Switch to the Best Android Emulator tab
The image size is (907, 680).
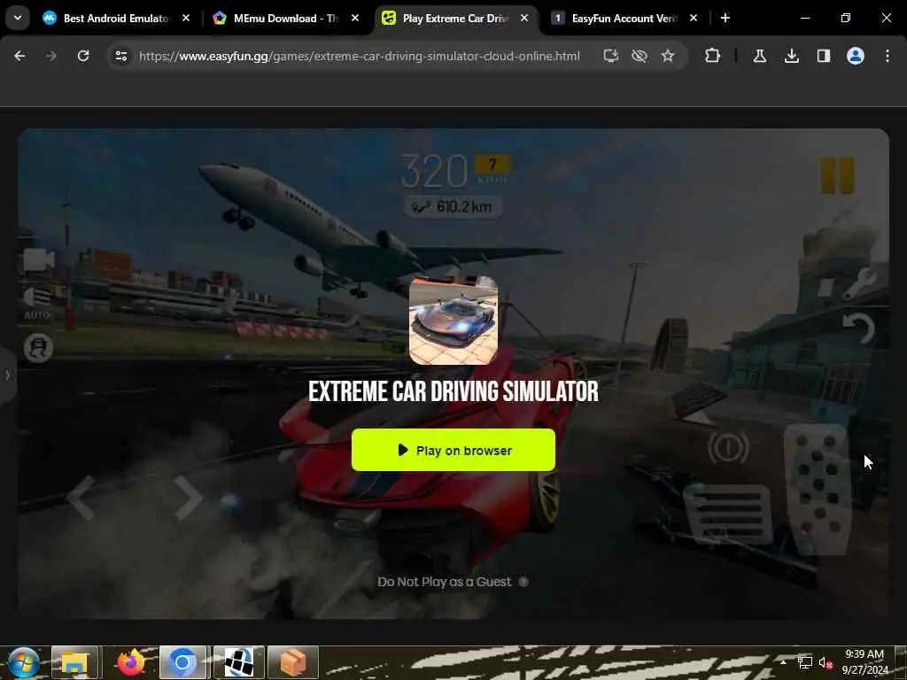(x=116, y=18)
